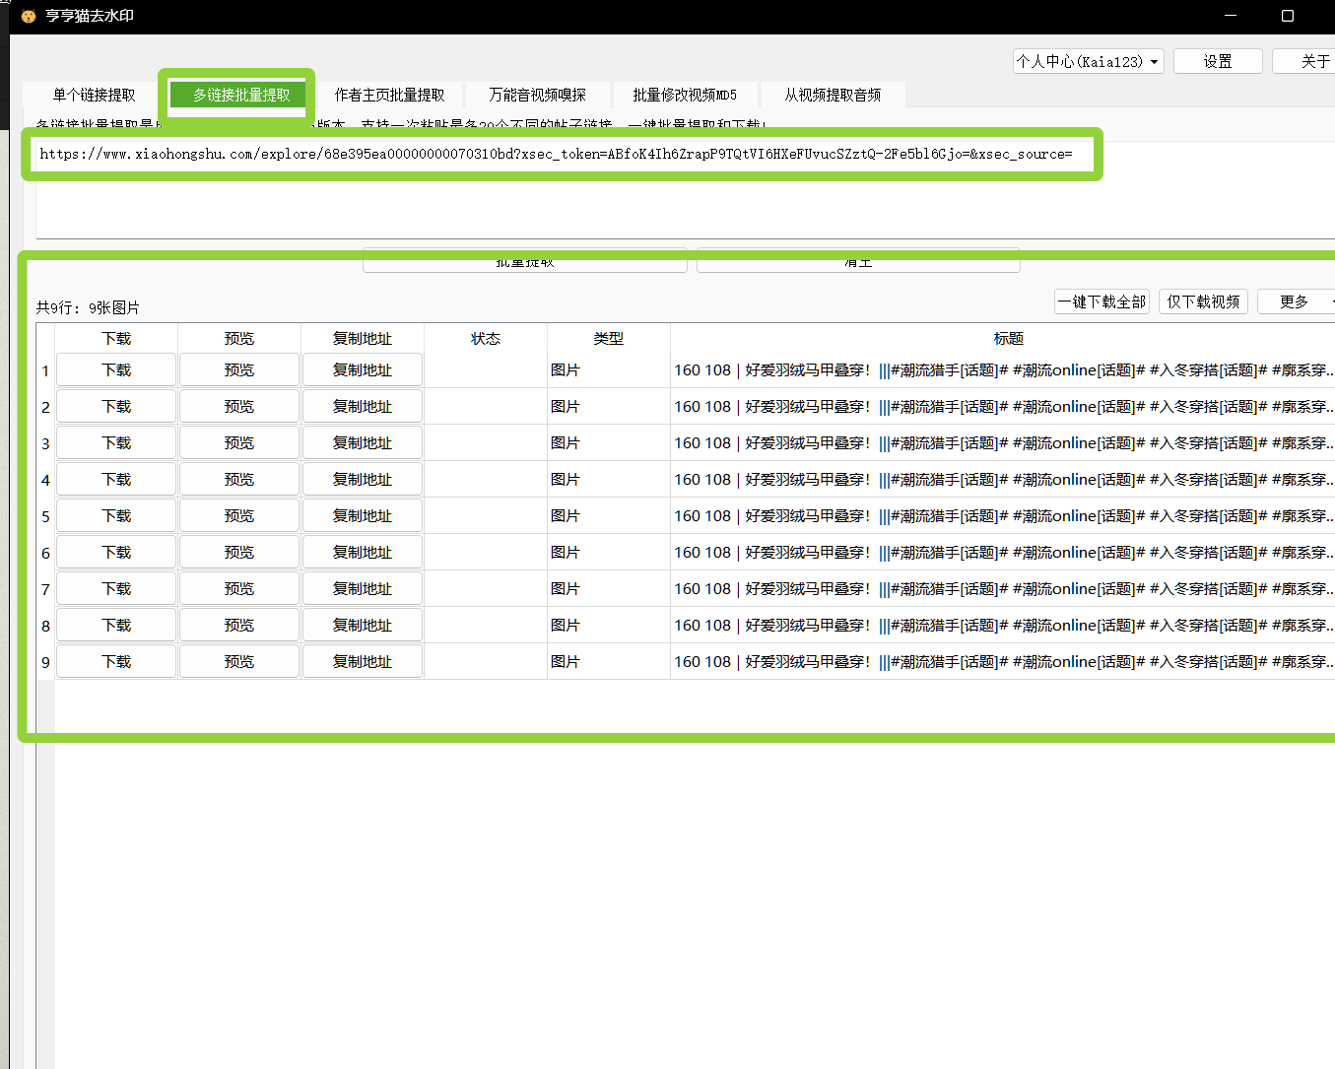Switch to 从视频提取音频 tab
The image size is (1335, 1069).
(x=832, y=95)
